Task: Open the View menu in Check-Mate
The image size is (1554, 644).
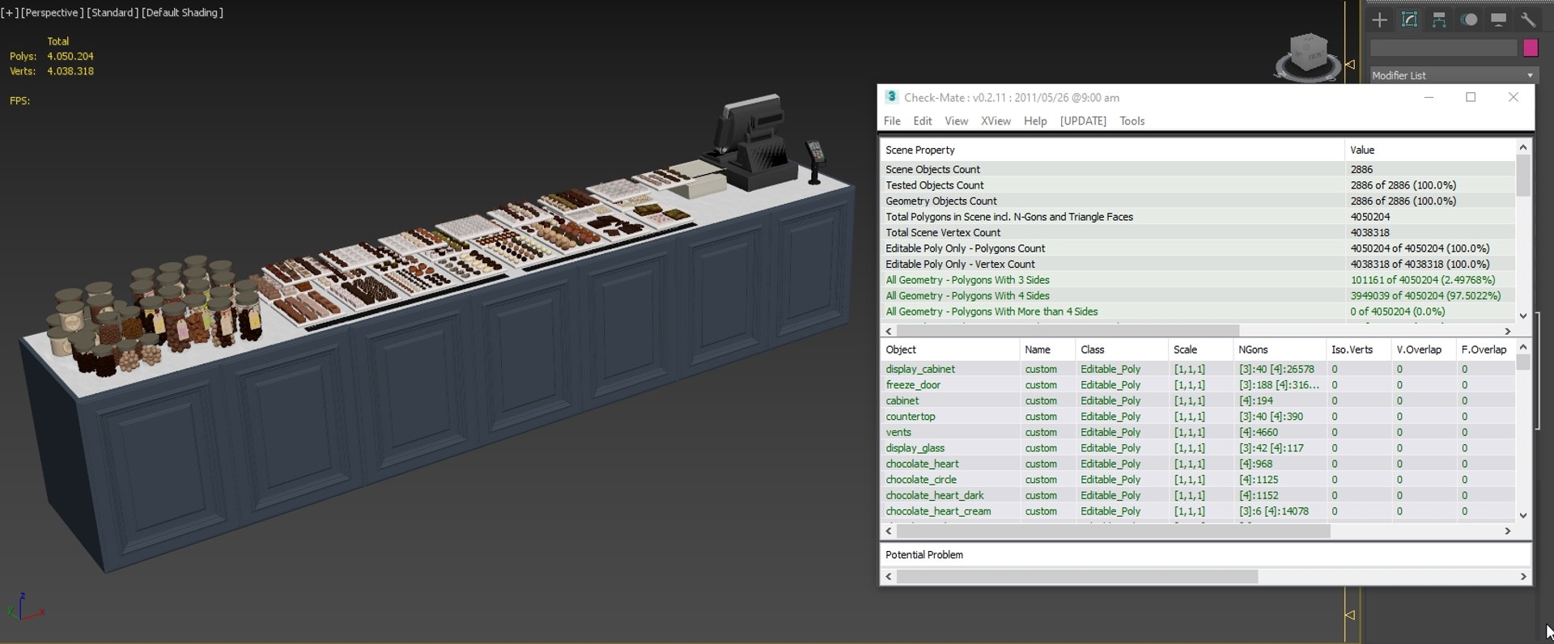Action: click(956, 121)
